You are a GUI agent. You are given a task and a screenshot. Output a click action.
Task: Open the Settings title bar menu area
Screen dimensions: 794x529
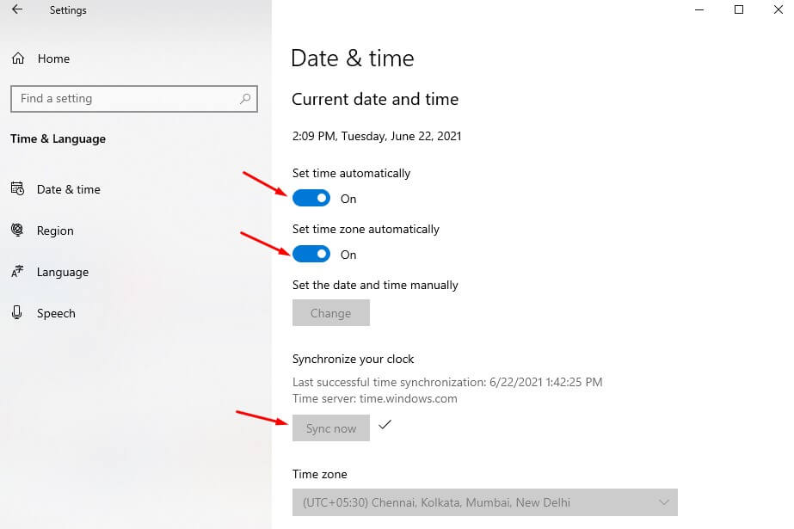click(68, 9)
